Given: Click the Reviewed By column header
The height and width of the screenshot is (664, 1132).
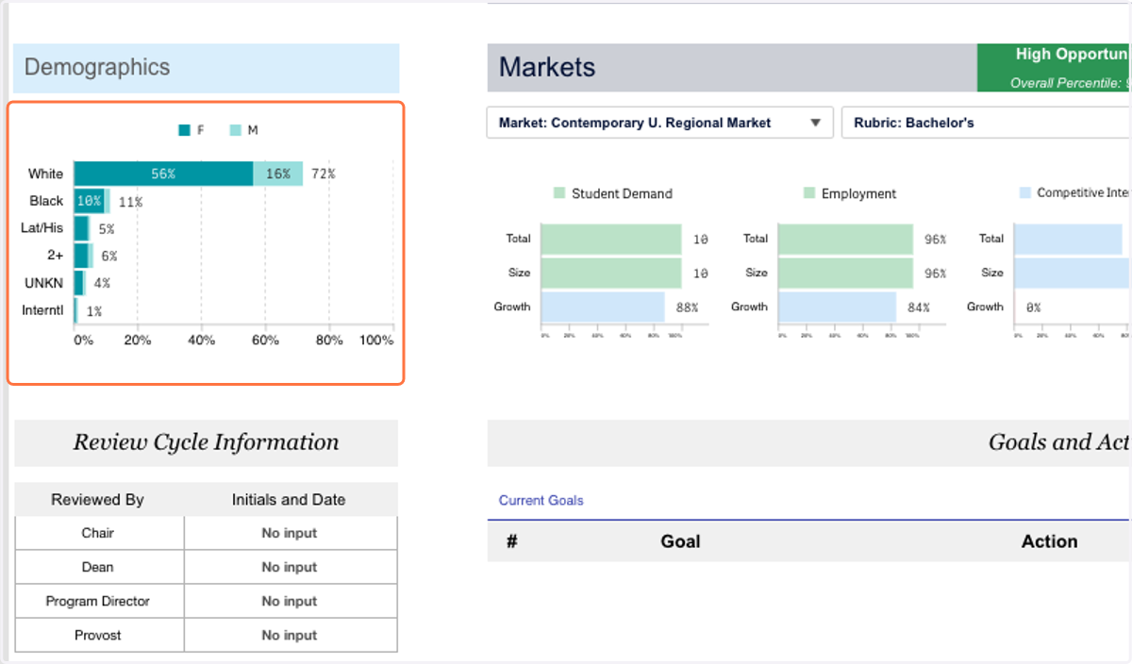Looking at the screenshot, I should click(x=98, y=500).
